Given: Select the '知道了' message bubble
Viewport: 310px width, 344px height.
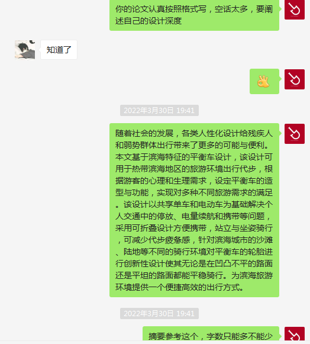Looking at the screenshot, I should point(59,50).
